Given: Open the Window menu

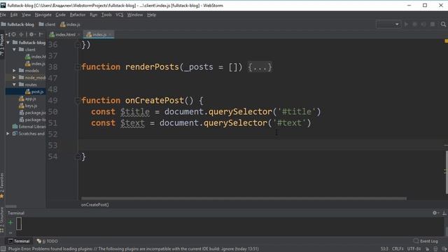Looking at the screenshot, I should click(x=135, y=15).
